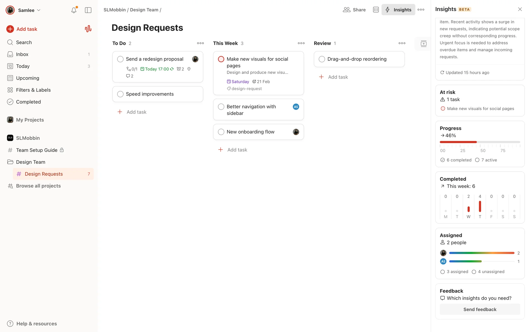This screenshot has width=529, height=332.
Task: Click Share in the top bar
Action: (354, 10)
